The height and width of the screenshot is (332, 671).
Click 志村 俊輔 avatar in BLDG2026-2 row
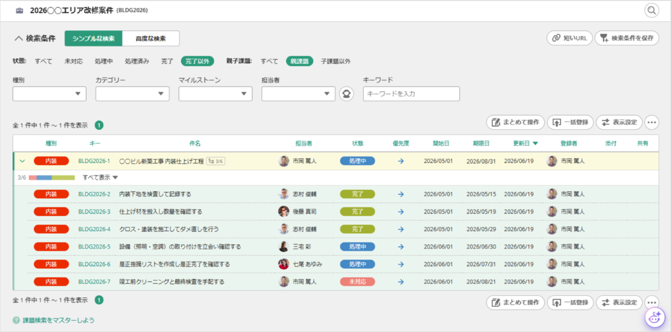[x=284, y=194]
